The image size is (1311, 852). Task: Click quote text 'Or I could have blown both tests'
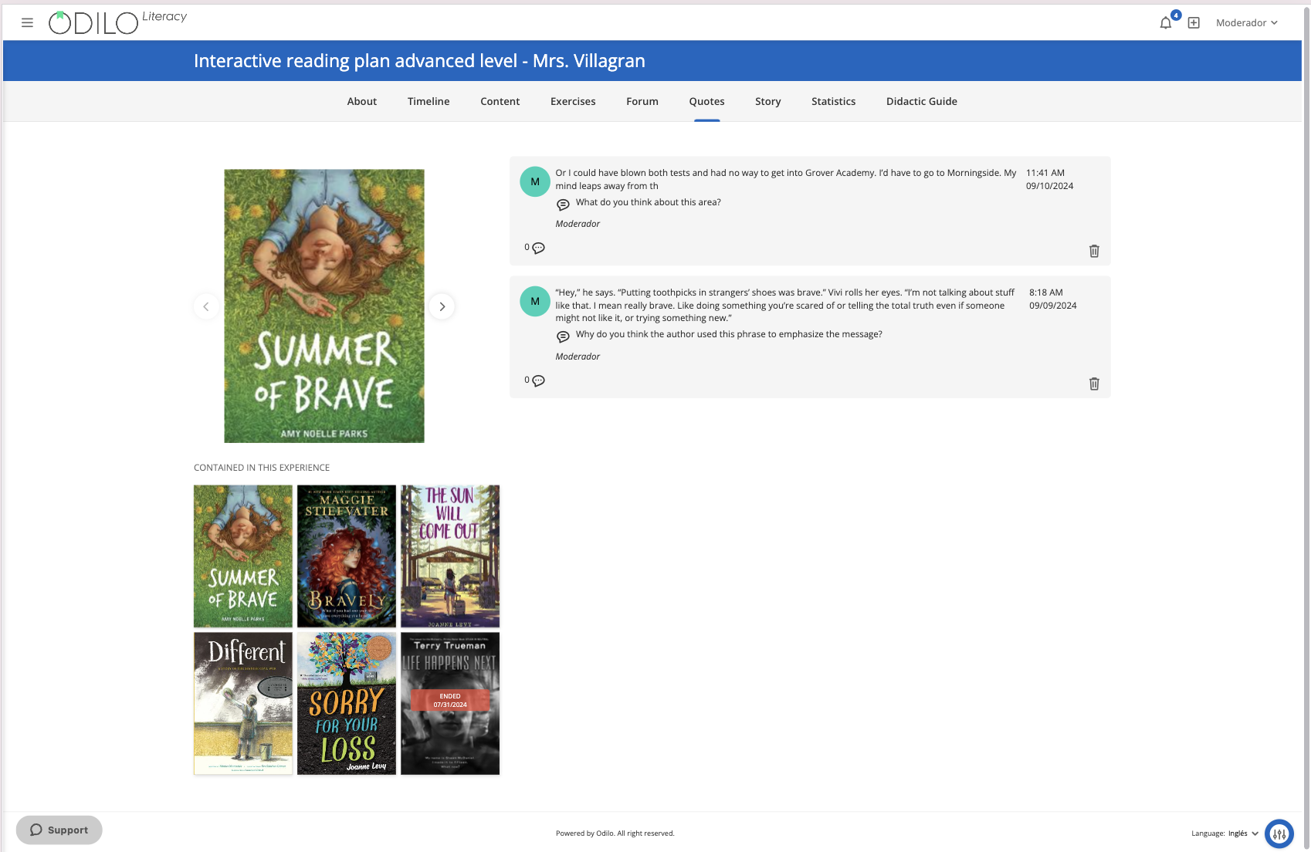[785, 179]
